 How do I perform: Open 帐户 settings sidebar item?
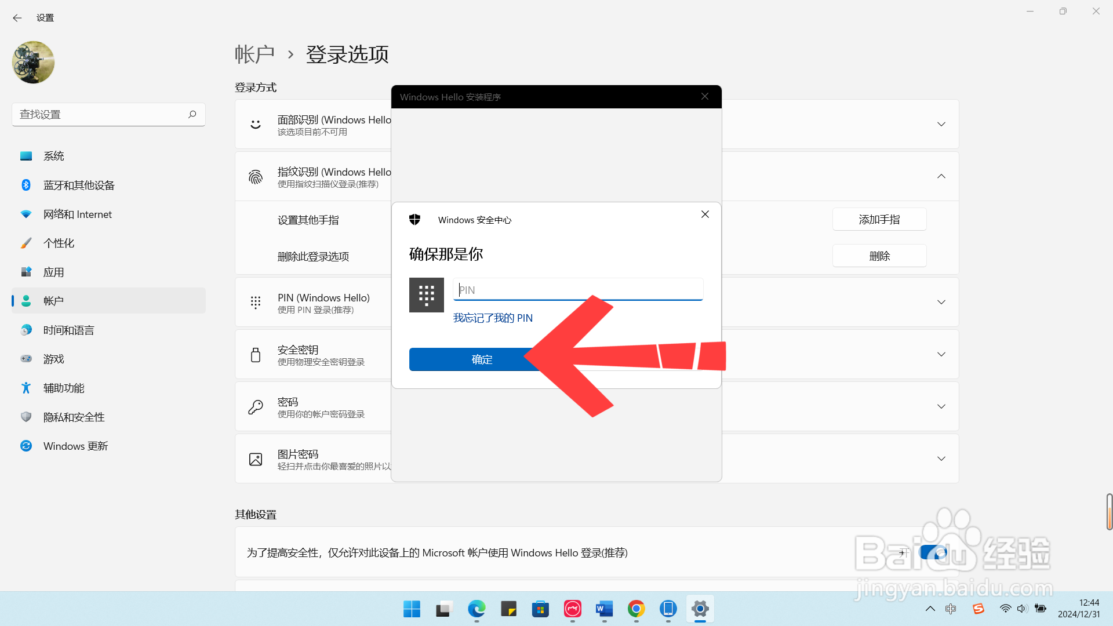pos(108,300)
